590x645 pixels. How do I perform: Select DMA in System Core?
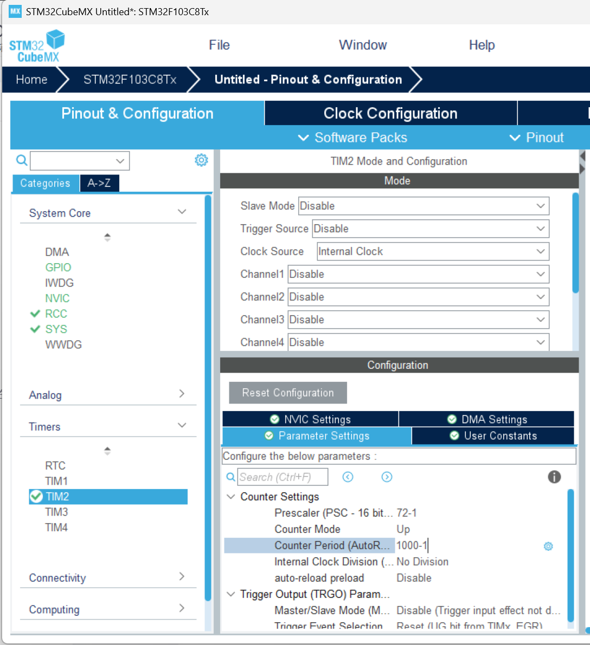(57, 252)
